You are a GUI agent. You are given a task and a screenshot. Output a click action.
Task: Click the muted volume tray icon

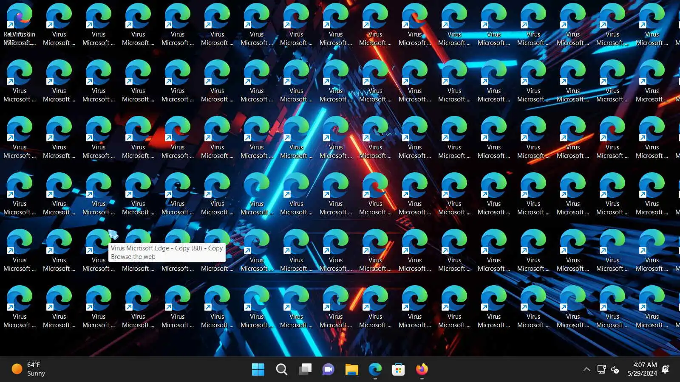point(615,370)
